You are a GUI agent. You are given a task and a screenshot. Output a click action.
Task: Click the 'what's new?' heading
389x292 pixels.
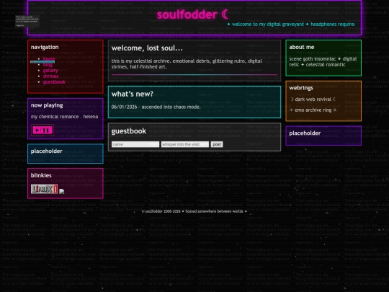click(133, 94)
